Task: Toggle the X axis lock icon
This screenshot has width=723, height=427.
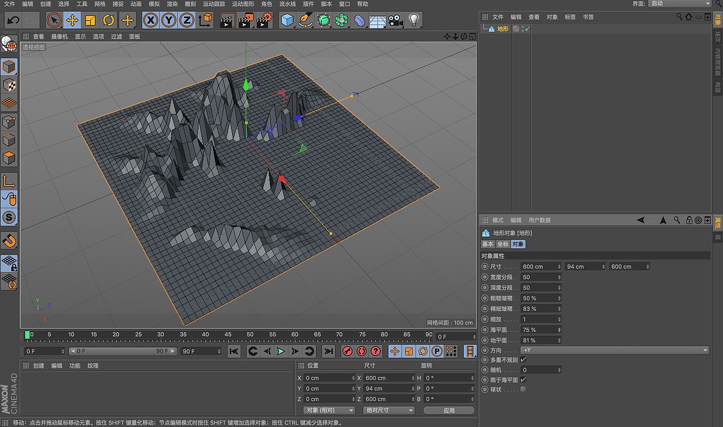Action: pyautogui.click(x=150, y=21)
